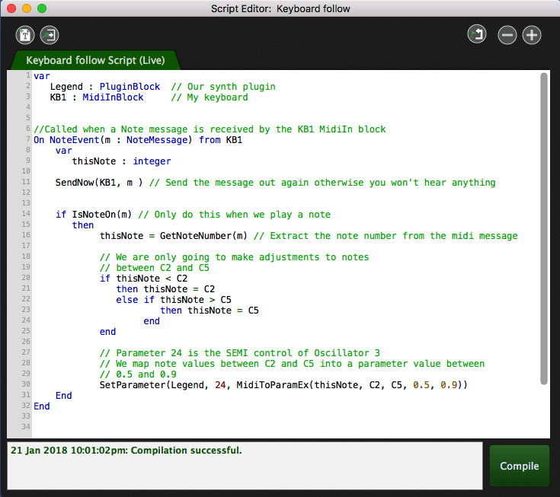Viewport: 560px width, 497px height.
Task: Click line number 1 in gutter
Action: [x=28, y=75]
